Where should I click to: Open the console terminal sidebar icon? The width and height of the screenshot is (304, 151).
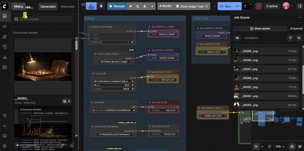[5, 125]
